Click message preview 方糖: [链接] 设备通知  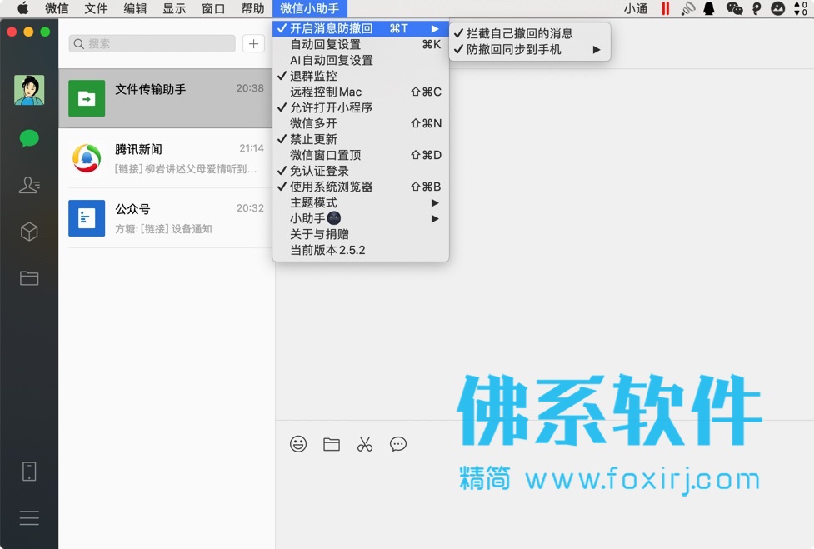pyautogui.click(x=163, y=229)
